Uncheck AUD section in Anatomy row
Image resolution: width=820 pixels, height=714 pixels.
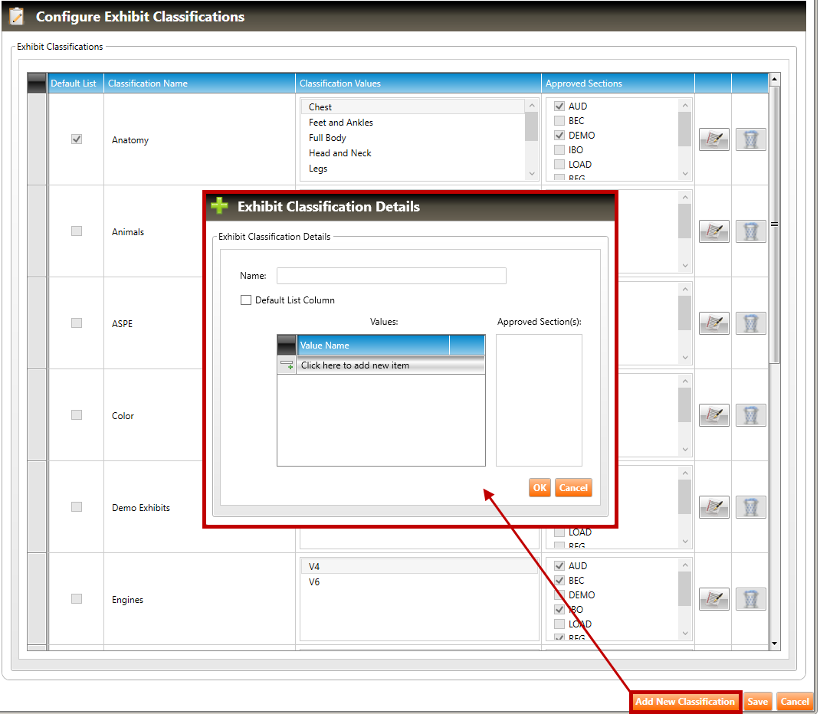point(559,106)
